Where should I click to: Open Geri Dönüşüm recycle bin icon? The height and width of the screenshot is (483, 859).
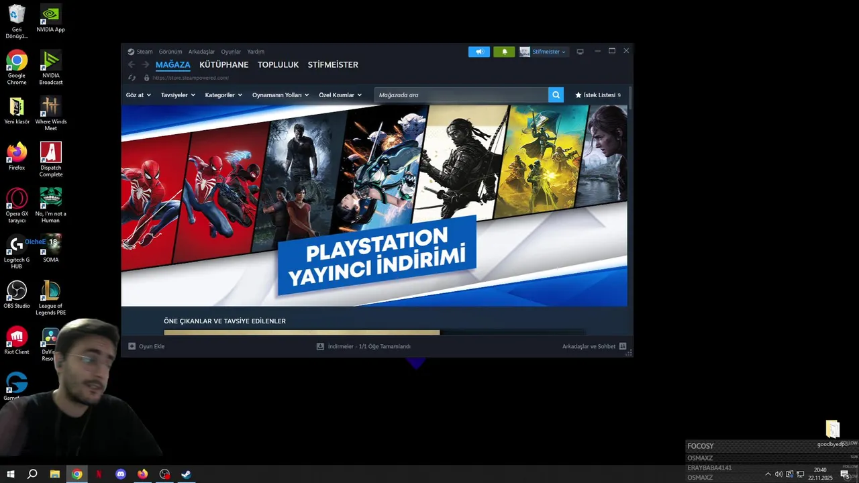(x=17, y=21)
